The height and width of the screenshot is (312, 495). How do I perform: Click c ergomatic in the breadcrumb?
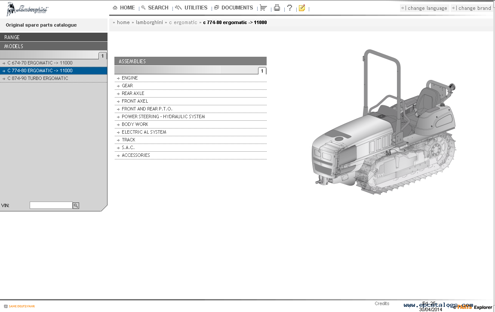click(183, 22)
